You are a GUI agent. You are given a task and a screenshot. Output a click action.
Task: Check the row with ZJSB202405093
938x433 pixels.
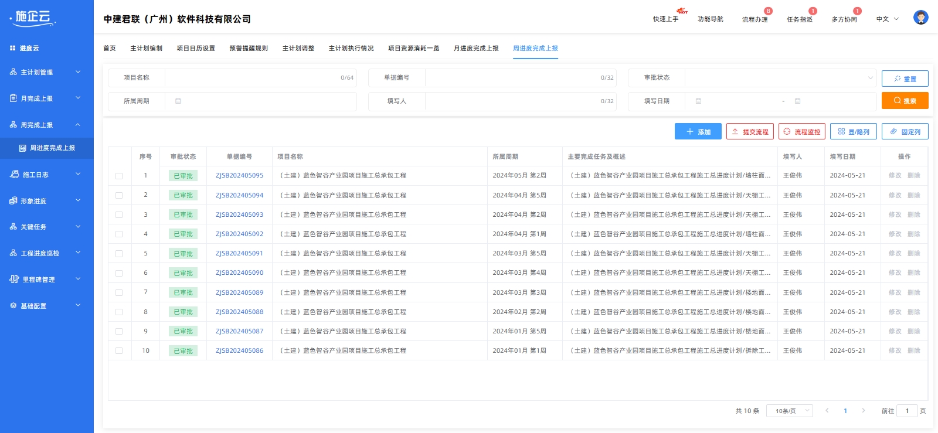click(119, 214)
